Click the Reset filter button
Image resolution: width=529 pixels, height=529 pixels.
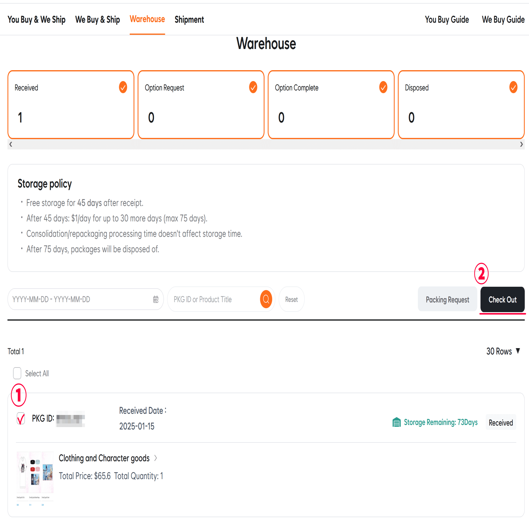pos(291,299)
